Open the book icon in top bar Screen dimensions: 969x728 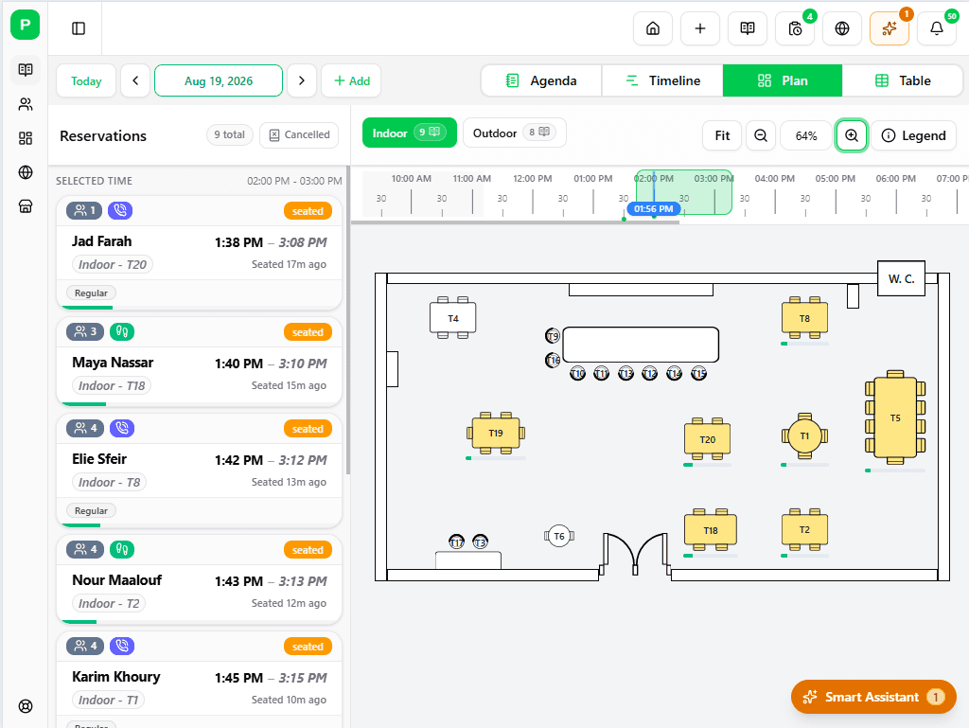pos(748,28)
